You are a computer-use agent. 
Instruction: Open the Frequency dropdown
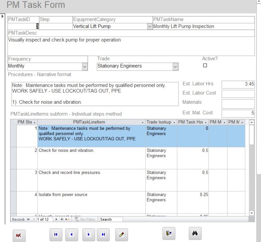point(85,67)
